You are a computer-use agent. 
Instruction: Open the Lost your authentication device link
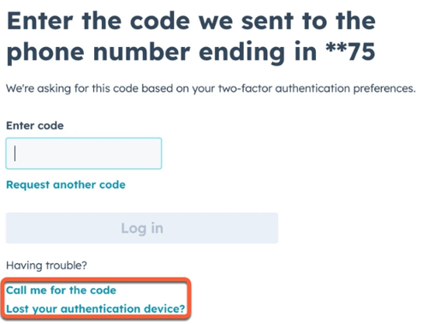click(96, 309)
